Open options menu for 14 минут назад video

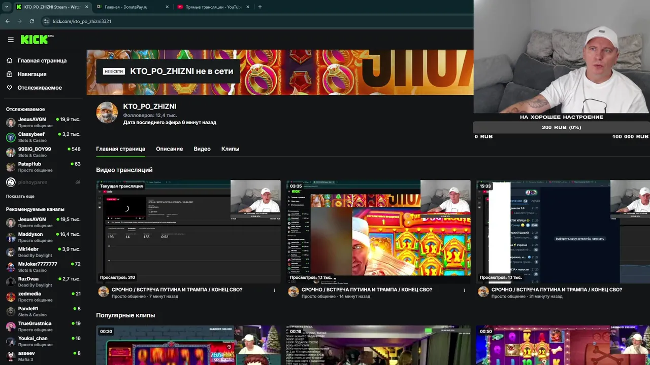point(464,290)
